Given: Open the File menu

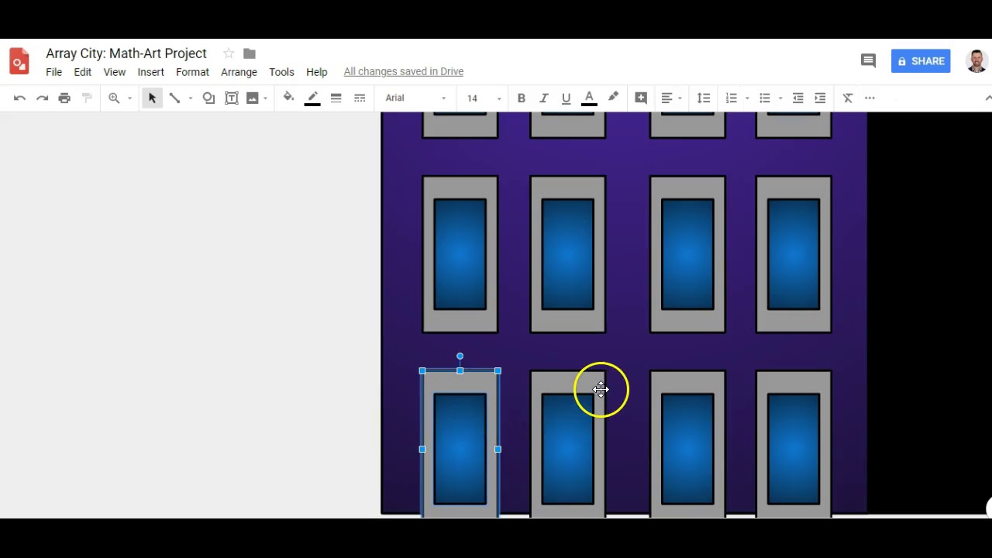Looking at the screenshot, I should [54, 72].
